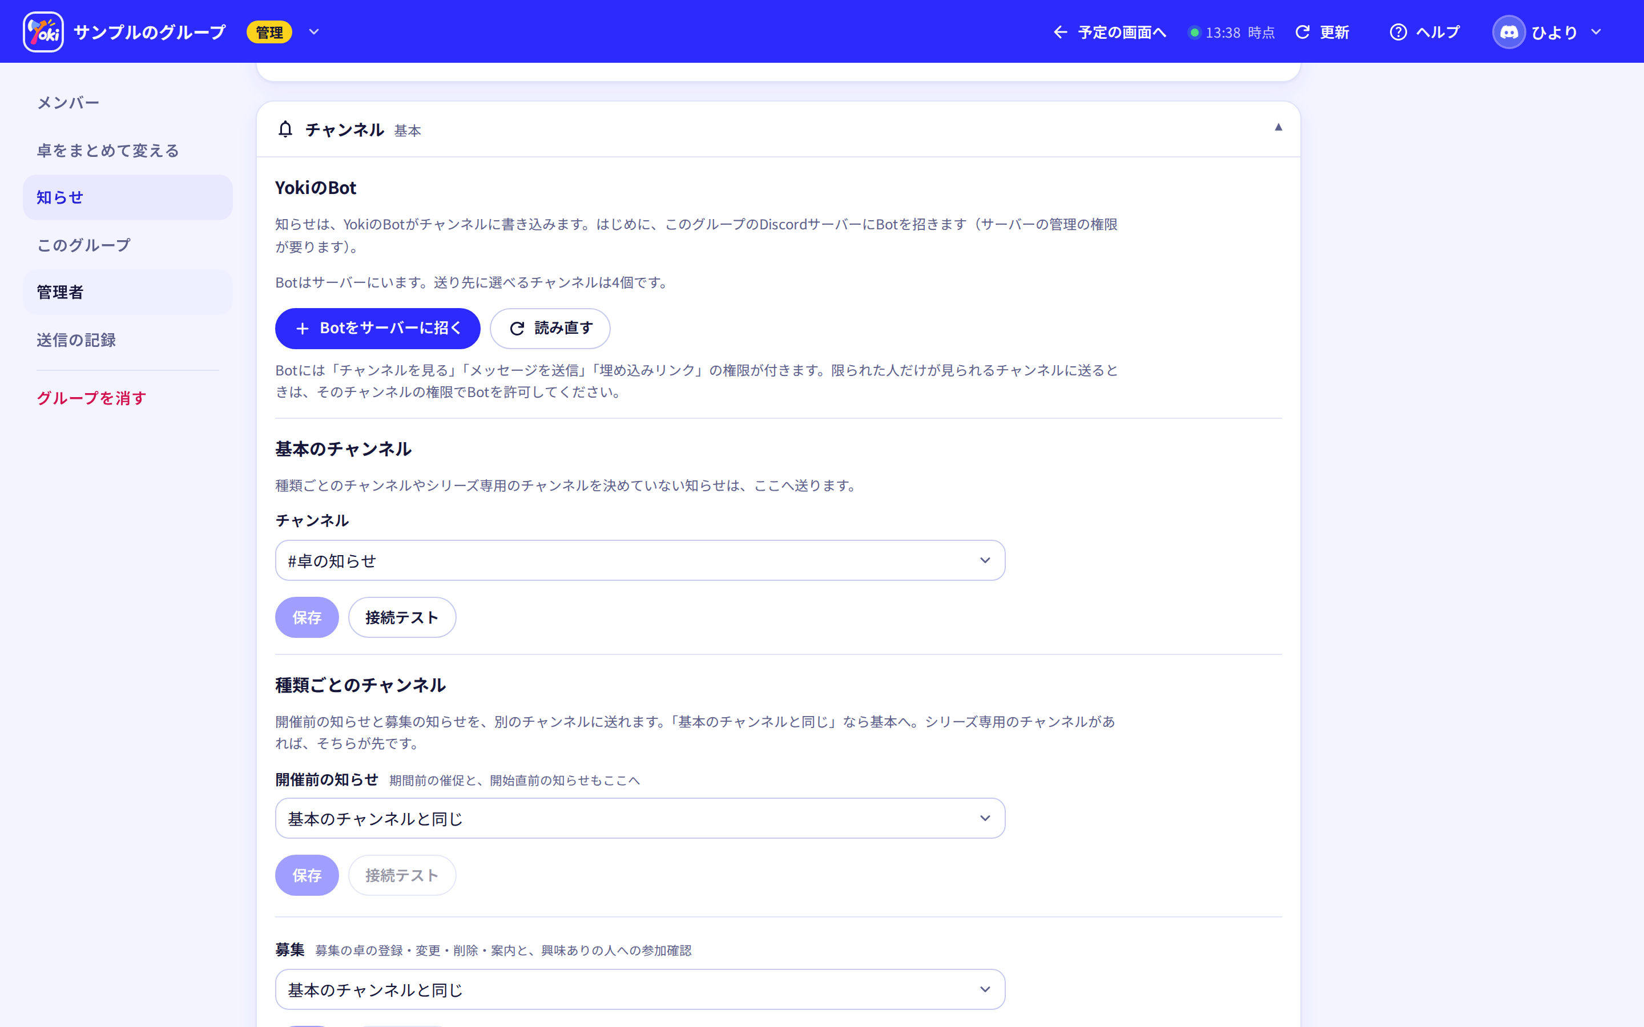Click the bell icon beside チャンネル
Viewport: 1644px width, 1027px height.
(285, 129)
